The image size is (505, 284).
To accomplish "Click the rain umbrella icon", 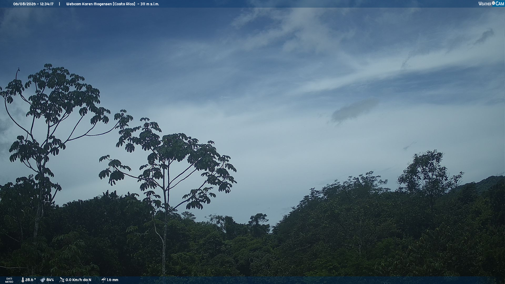I will (x=103, y=280).
